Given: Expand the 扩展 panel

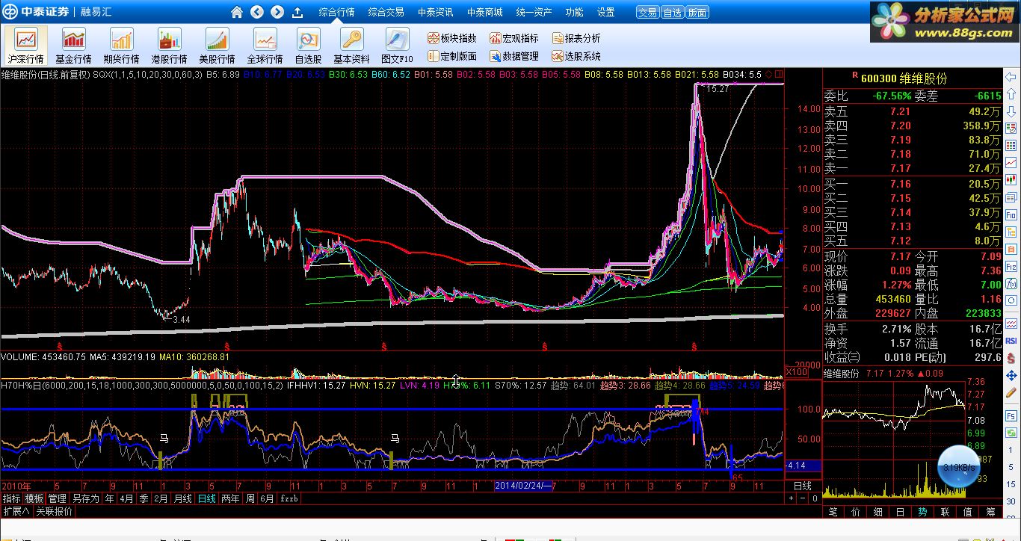Looking at the screenshot, I should (x=16, y=512).
